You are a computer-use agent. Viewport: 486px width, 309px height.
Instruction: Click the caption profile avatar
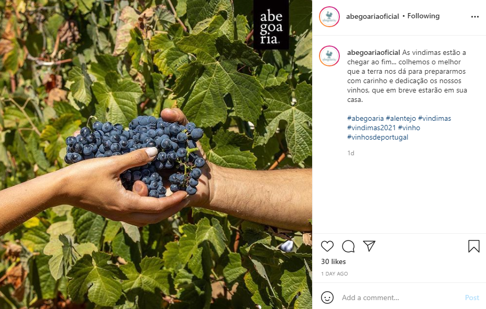[329, 56]
